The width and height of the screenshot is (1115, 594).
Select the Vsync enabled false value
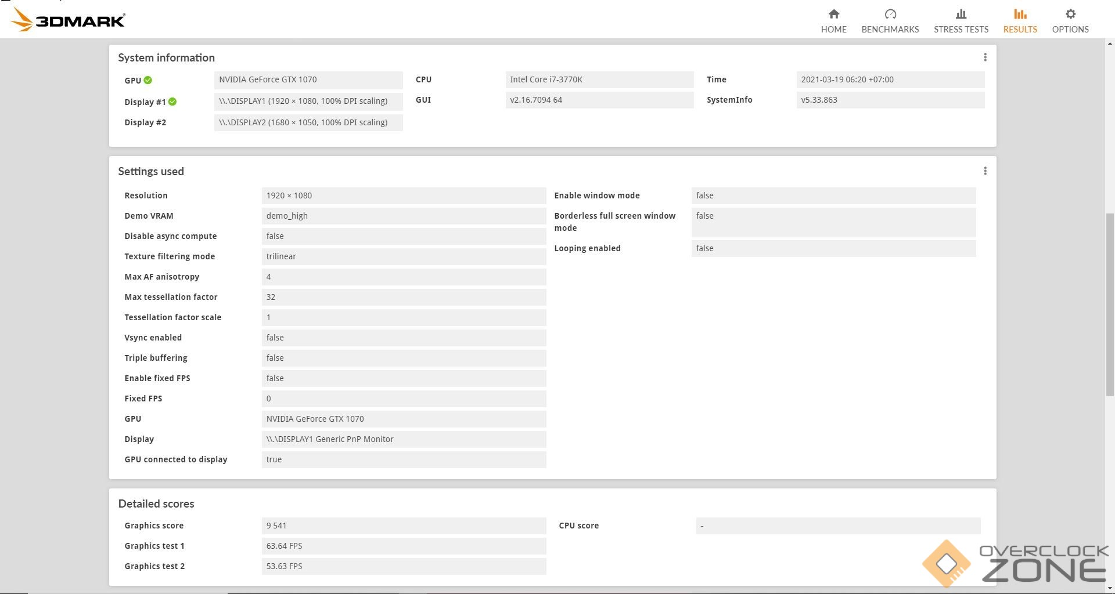(403, 338)
